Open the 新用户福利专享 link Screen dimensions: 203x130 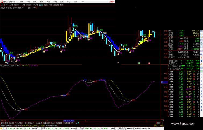click(x=52, y=125)
